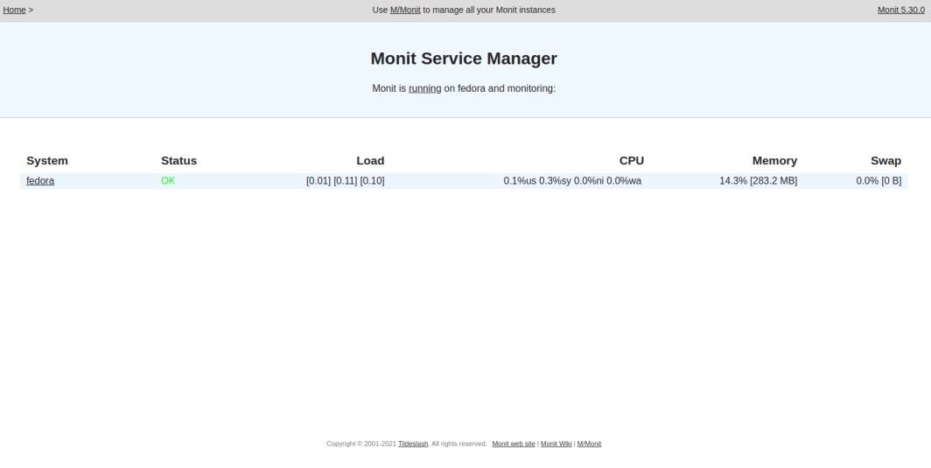This screenshot has height=468, width=931.
Task: Click the CPU column header
Action: pos(631,161)
